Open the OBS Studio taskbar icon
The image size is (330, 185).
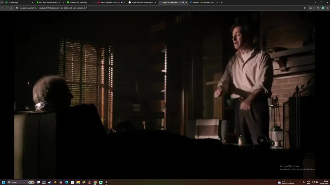[x=106, y=182]
